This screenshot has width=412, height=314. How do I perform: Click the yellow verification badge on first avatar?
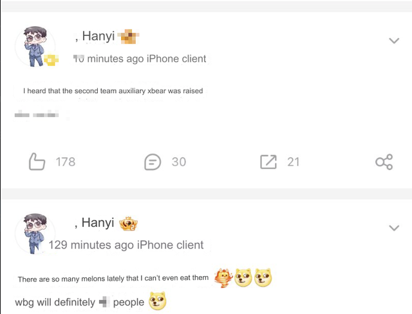[51, 60]
